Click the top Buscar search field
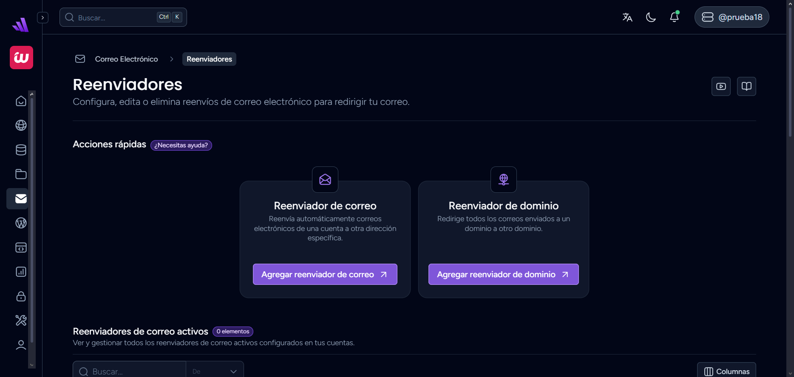Screen dimensions: 794x377 click(115, 17)
